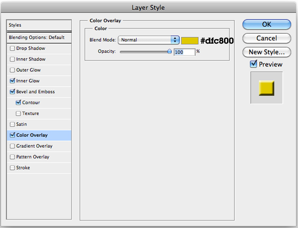
Task: Click the yellow style preview thumbnail
Action: [266, 88]
